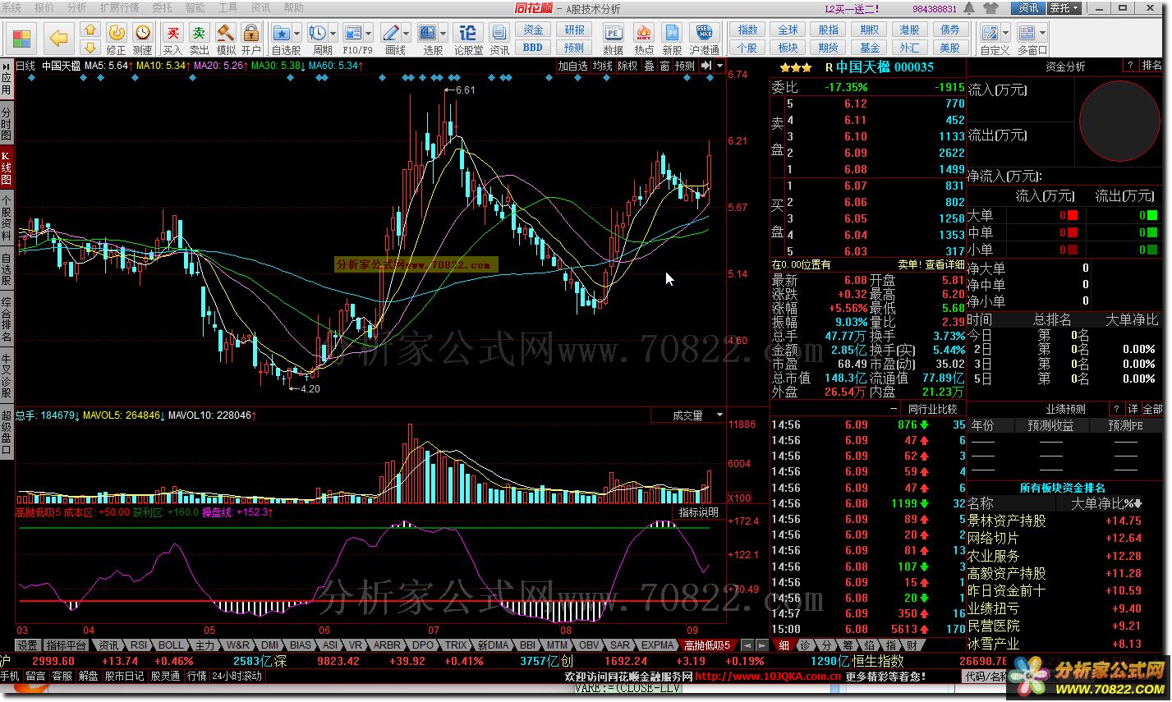Click the 买入 buy icon

[172, 38]
